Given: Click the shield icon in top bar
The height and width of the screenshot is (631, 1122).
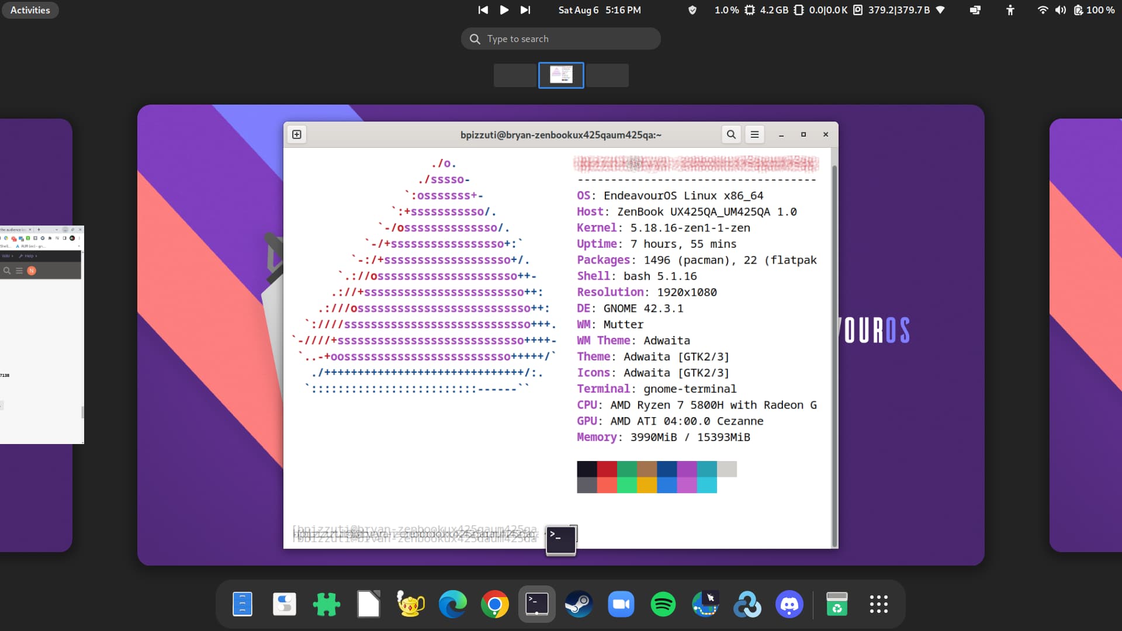Looking at the screenshot, I should (x=692, y=10).
